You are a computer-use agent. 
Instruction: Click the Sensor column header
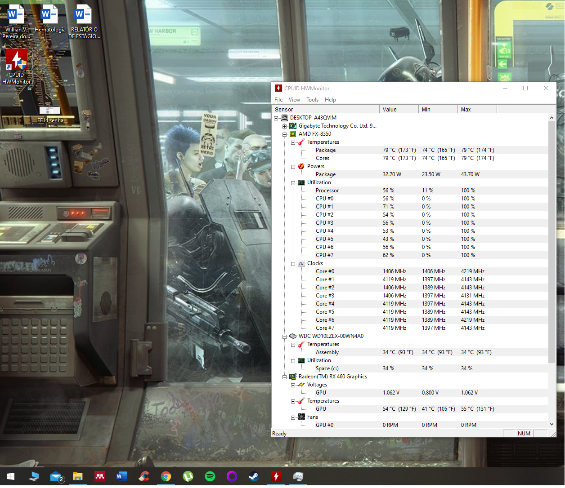pos(326,109)
